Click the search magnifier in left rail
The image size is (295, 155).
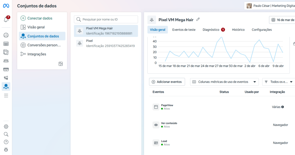(x=6, y=134)
